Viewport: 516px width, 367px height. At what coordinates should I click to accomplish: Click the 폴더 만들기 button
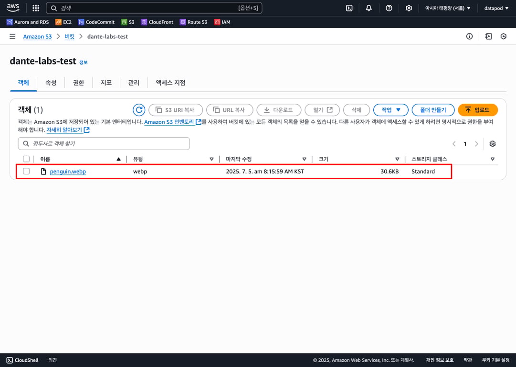pos(433,110)
